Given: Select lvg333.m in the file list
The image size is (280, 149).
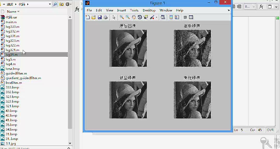Looking at the screenshot, I should [13, 27].
